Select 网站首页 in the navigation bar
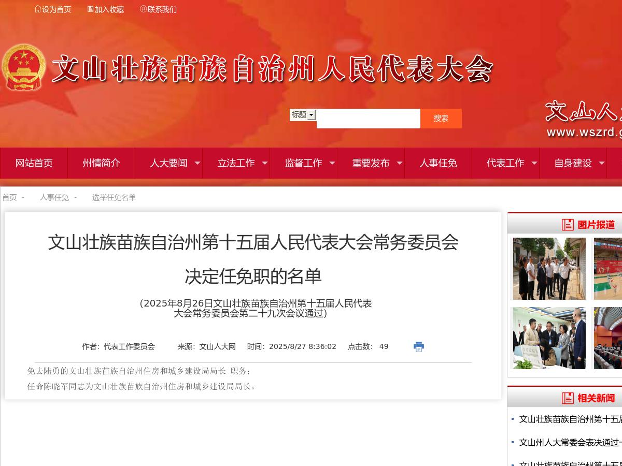622x466 pixels. 34,163
